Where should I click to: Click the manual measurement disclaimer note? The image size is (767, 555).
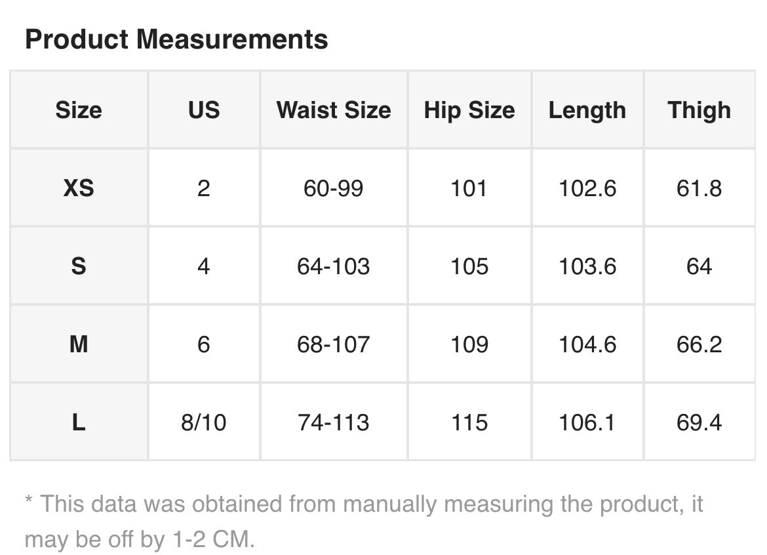point(364,522)
